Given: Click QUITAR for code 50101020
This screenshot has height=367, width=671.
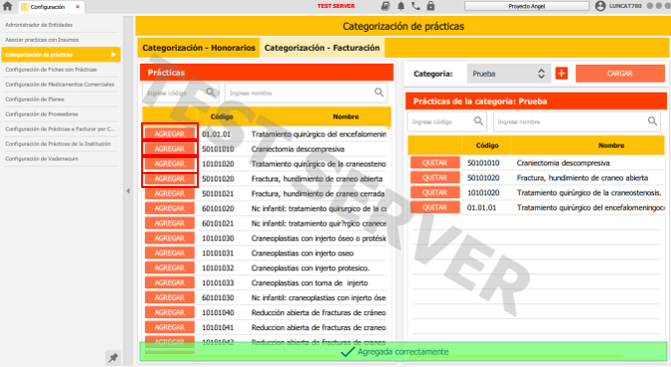Looking at the screenshot, I should pos(434,178).
